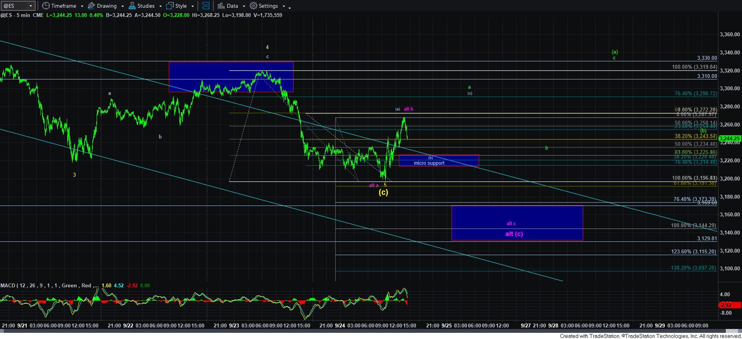742x339 pixels.
Task: Click the Studies flask icon
Action: coord(132,6)
